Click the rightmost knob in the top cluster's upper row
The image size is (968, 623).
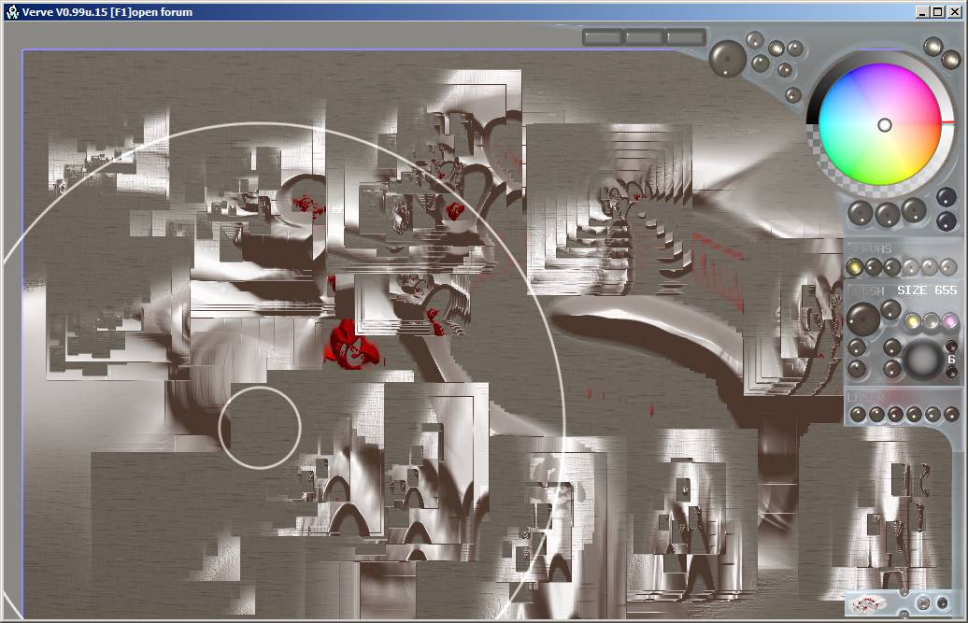pyautogui.click(x=795, y=49)
